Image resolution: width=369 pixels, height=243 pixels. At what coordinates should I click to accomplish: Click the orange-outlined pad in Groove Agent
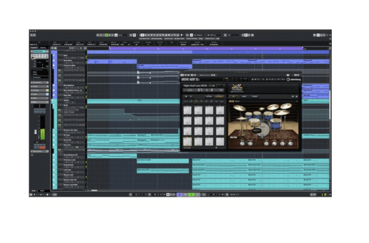click(x=187, y=142)
